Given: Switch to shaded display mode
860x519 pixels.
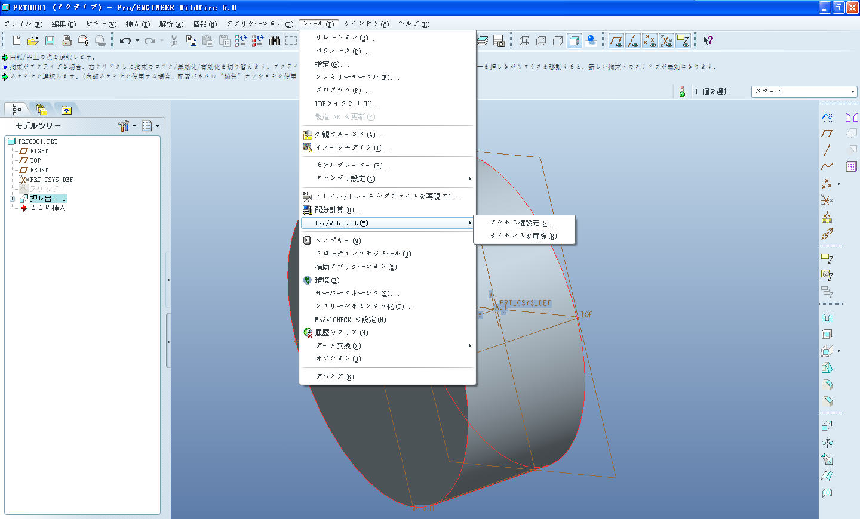Looking at the screenshot, I should pyautogui.click(x=575, y=41).
